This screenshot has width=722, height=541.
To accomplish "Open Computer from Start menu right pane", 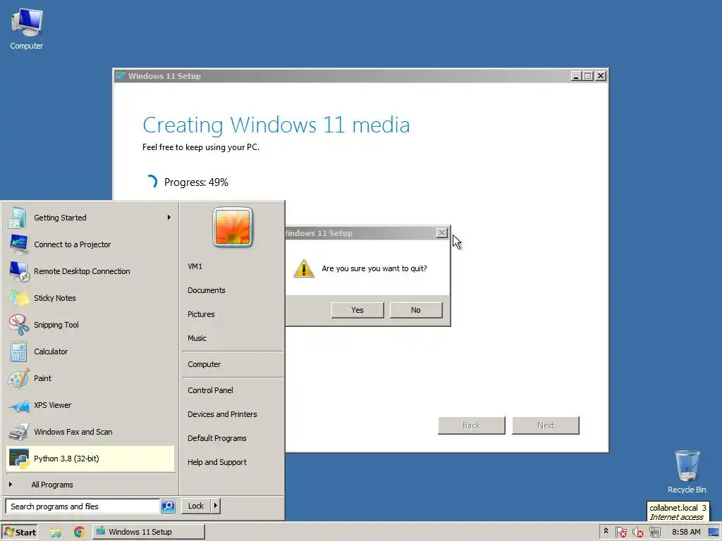I will 204,364.
